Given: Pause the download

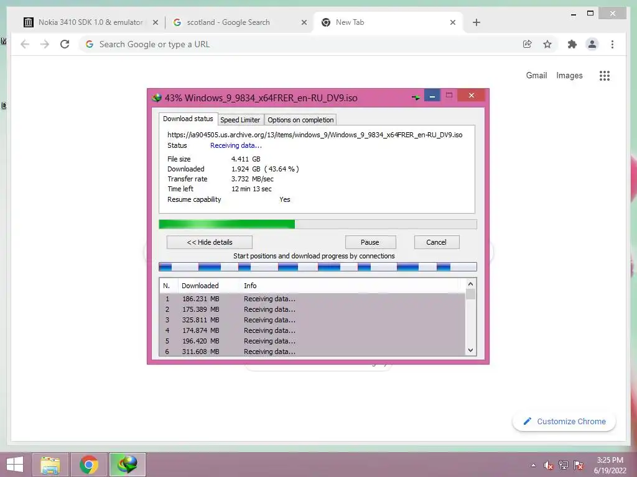Looking at the screenshot, I should (x=370, y=242).
